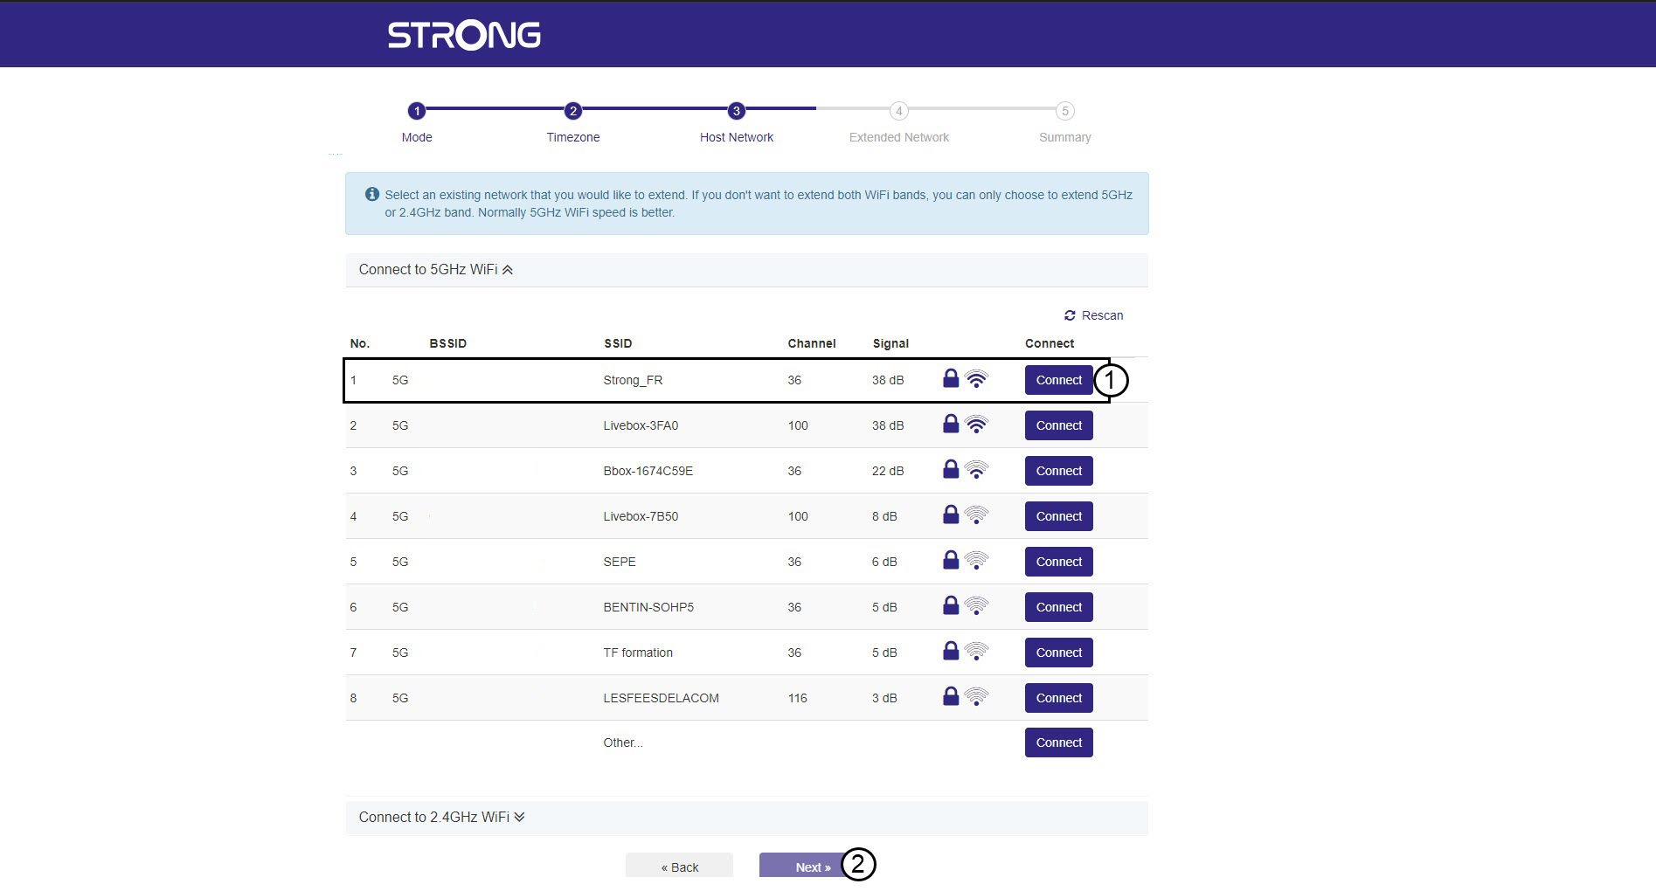
Task: Go back with the Back button
Action: click(x=679, y=866)
